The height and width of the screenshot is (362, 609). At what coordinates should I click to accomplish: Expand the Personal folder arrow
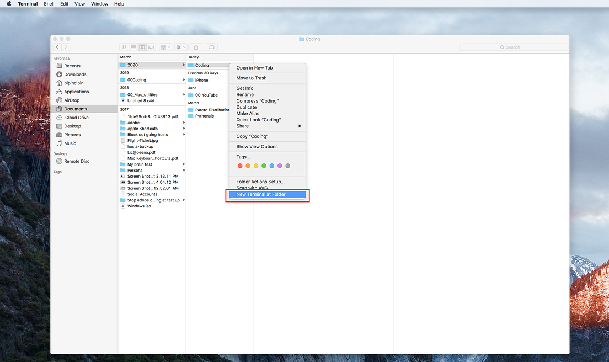184,170
